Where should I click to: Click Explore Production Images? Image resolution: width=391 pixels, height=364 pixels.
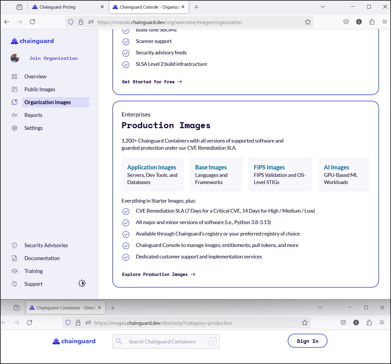(159, 274)
